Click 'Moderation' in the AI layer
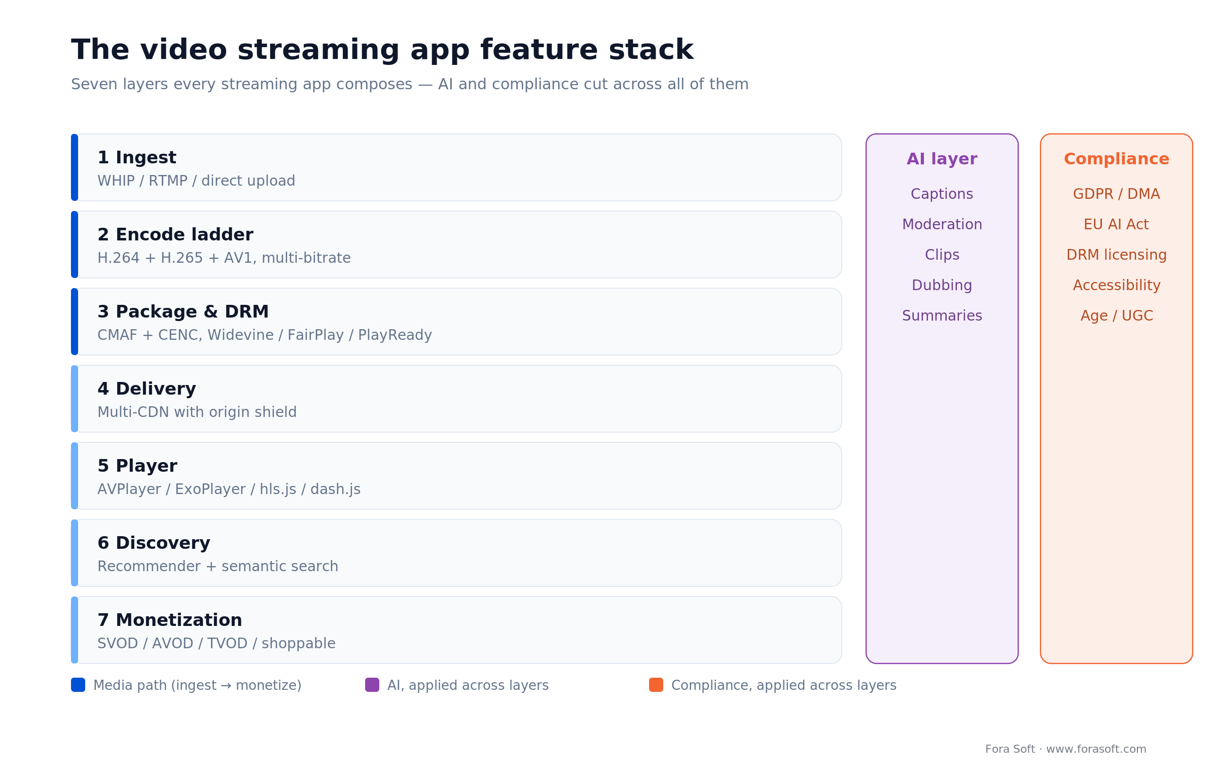 (x=942, y=225)
